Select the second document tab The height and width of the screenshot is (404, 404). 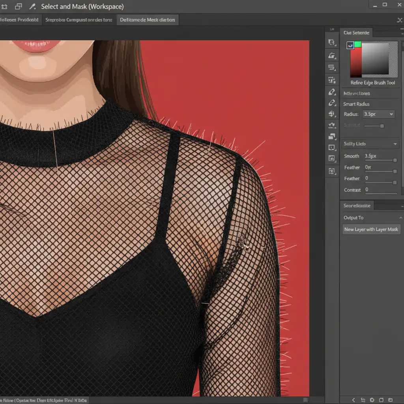pyautogui.click(x=79, y=20)
